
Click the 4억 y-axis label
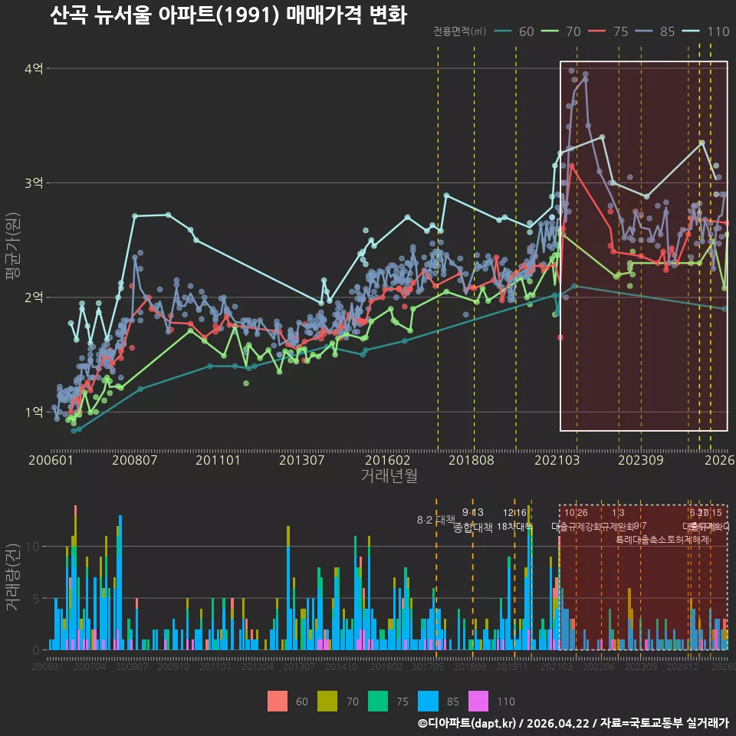coord(34,68)
